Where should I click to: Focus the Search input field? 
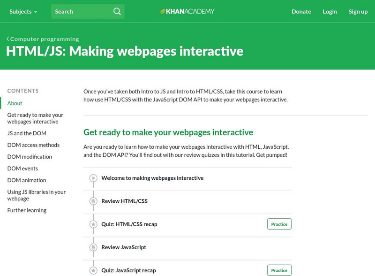click(x=88, y=11)
